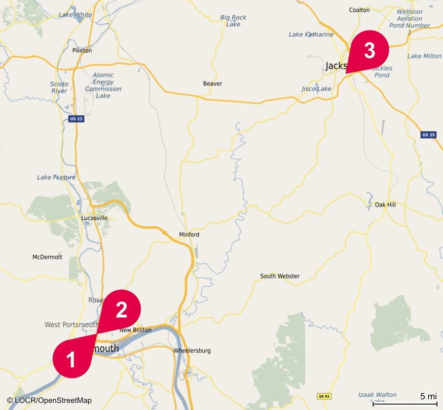The height and width of the screenshot is (410, 443).
Task: Select the South Webster town label
Action: click(280, 276)
